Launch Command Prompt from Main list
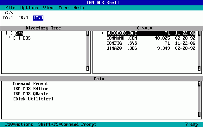Viewport: 203px width, 127px height. point(30,84)
